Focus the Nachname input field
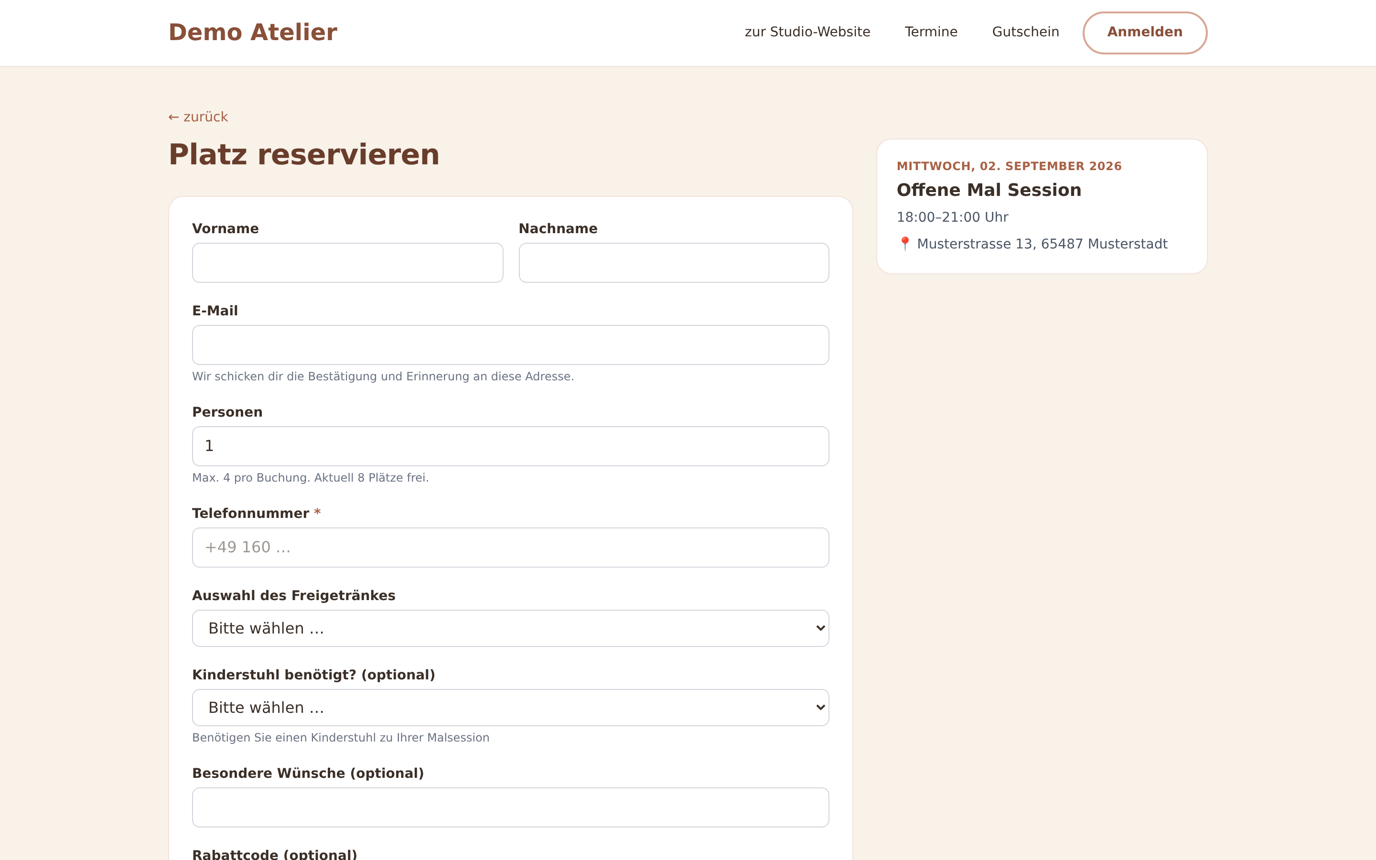This screenshot has width=1376, height=860. click(x=674, y=263)
